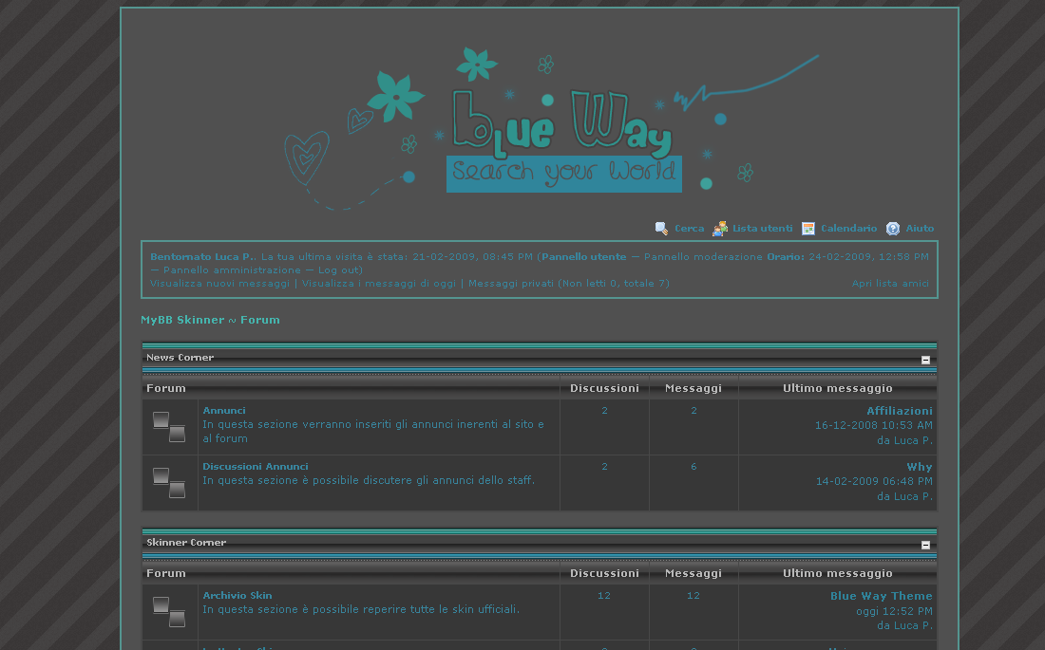Click the Log out link
Viewport: 1045px width, 650px height.
point(338,270)
